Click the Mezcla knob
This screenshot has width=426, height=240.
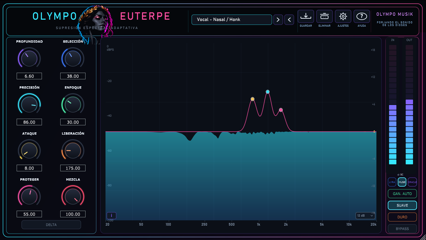(x=73, y=197)
